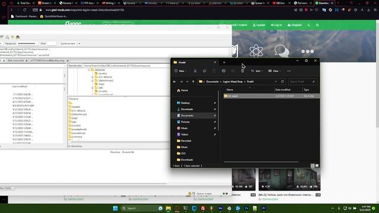Open the Quickconnect history dropdown arrow

[79, 43]
